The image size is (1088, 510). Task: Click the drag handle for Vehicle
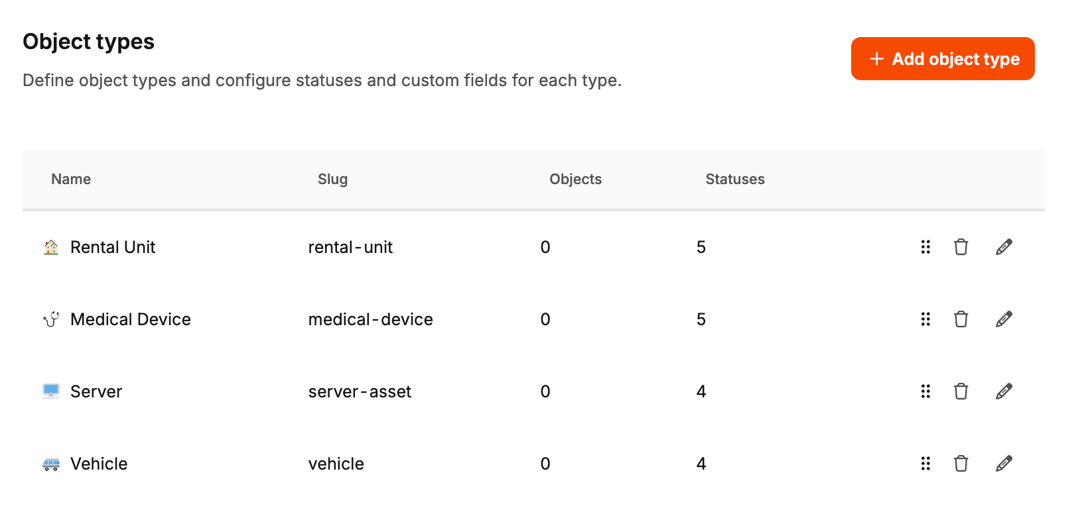click(x=925, y=464)
